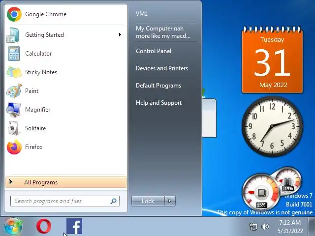
Task: Click the analog clock gadget
Action: tap(272, 126)
